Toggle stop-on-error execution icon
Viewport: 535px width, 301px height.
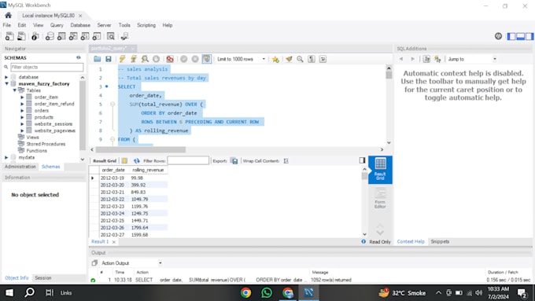170,59
